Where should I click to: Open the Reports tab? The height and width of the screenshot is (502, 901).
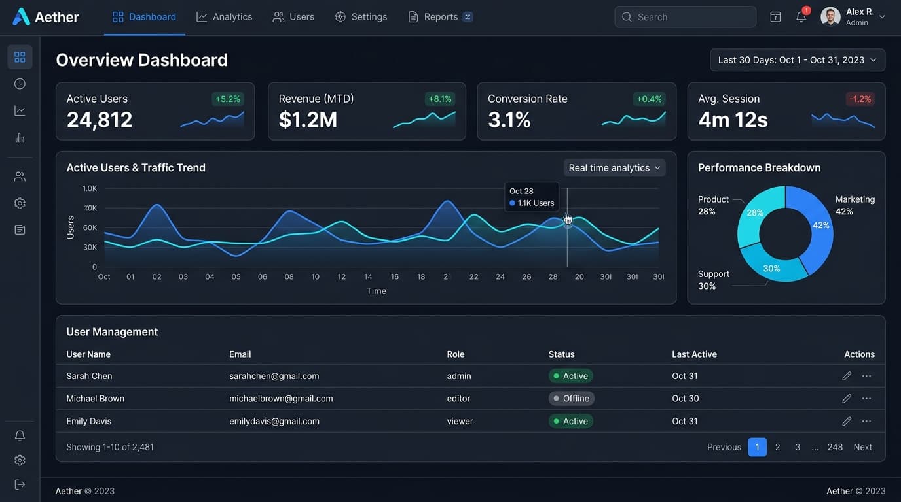pos(433,17)
